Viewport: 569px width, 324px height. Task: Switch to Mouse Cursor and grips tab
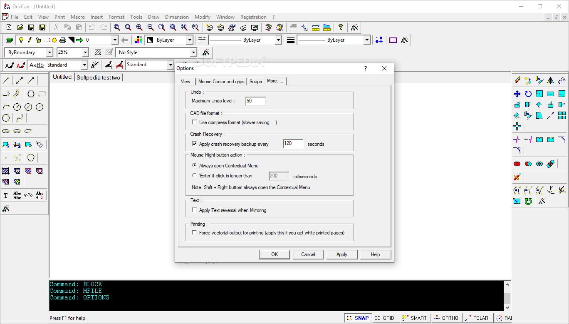pos(221,82)
